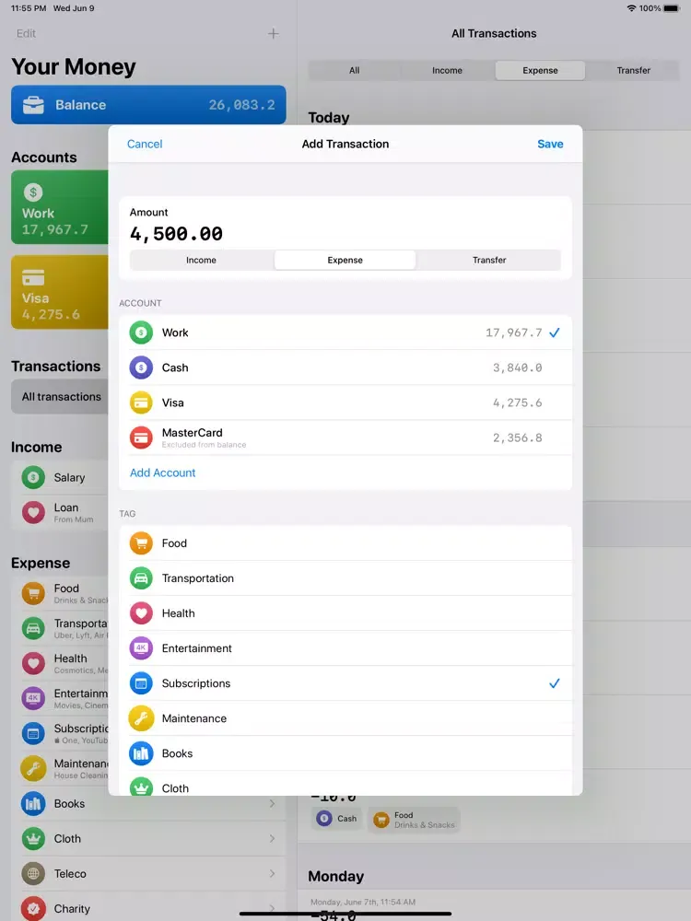Screen dimensions: 691x921
Task: Choose the Transportation tag
Action: tap(345, 578)
